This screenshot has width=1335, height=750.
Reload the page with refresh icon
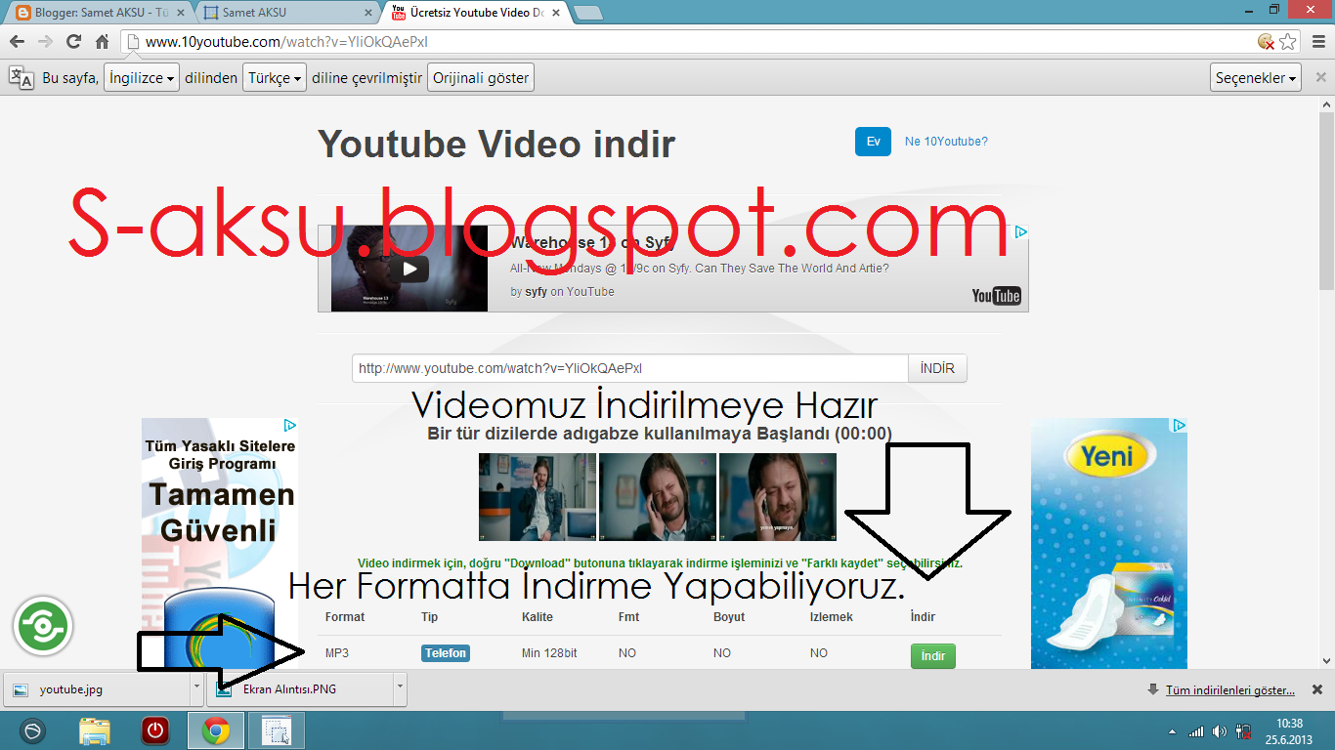tap(73, 42)
